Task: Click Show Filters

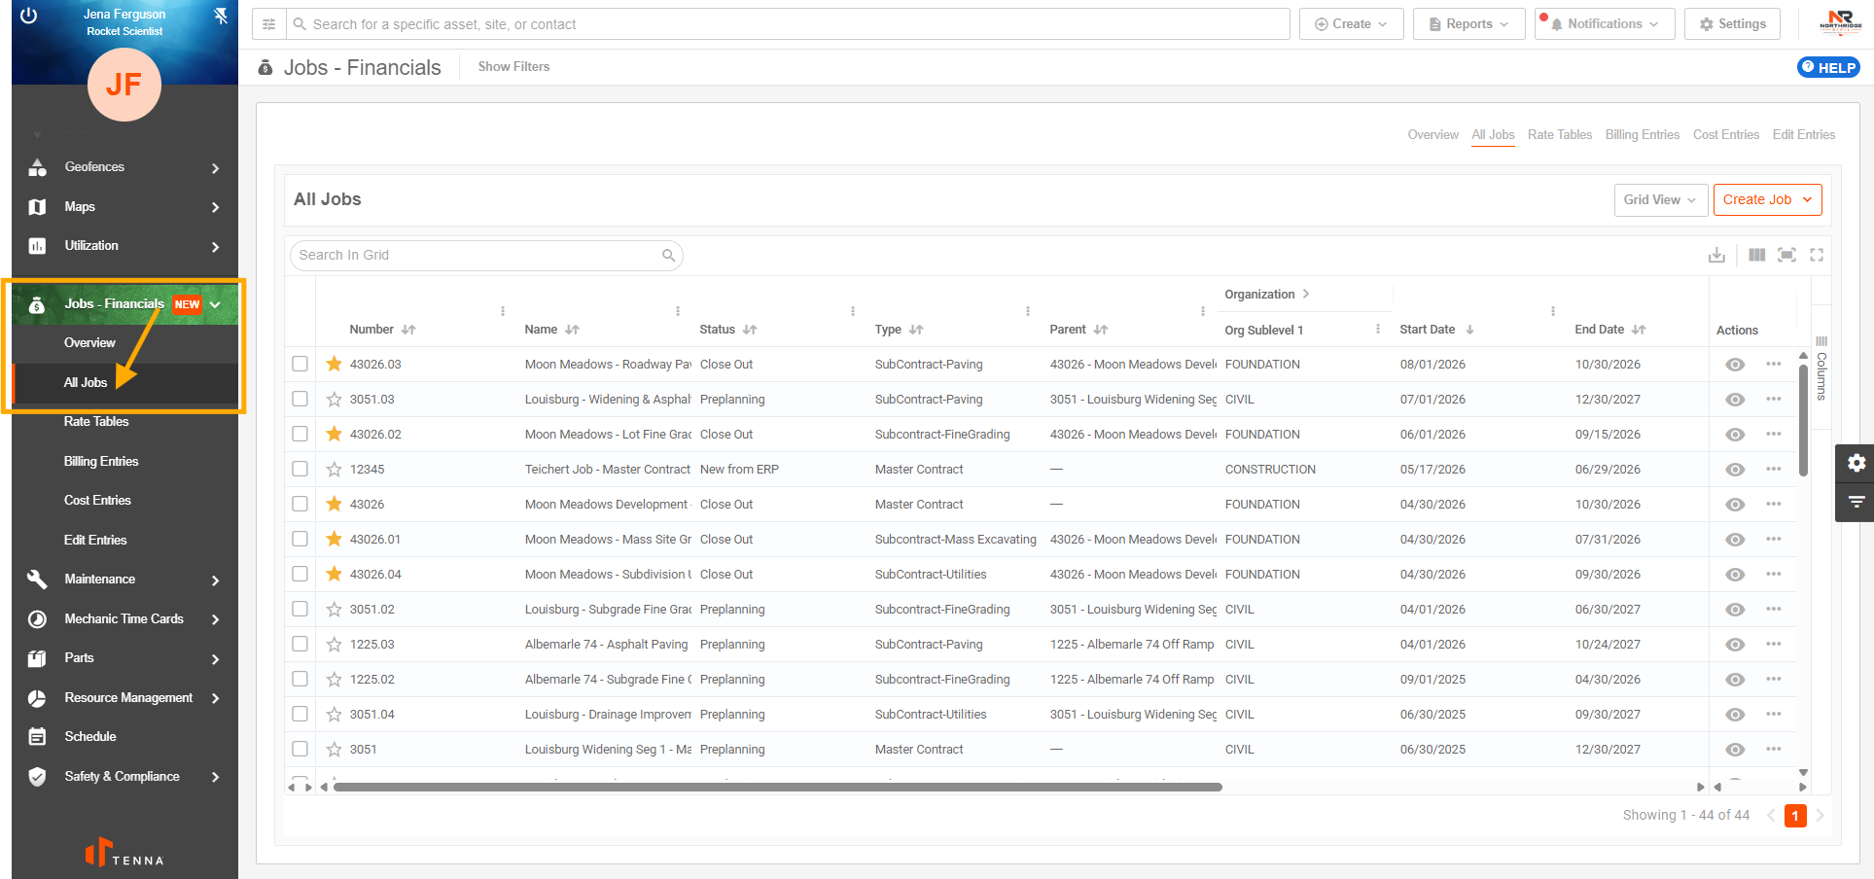Action: coord(513,67)
